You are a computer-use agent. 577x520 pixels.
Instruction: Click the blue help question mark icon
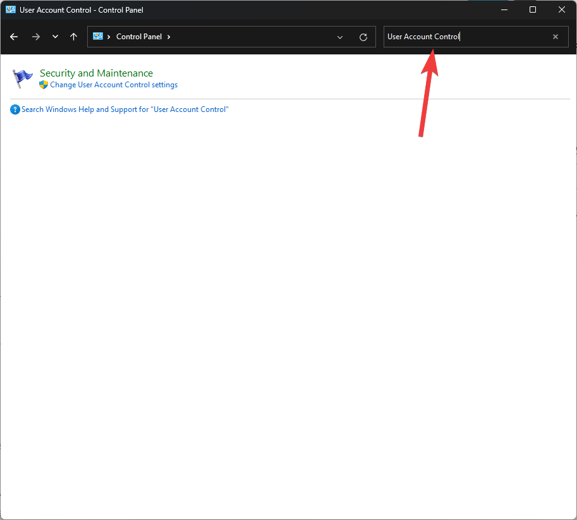[x=15, y=109]
